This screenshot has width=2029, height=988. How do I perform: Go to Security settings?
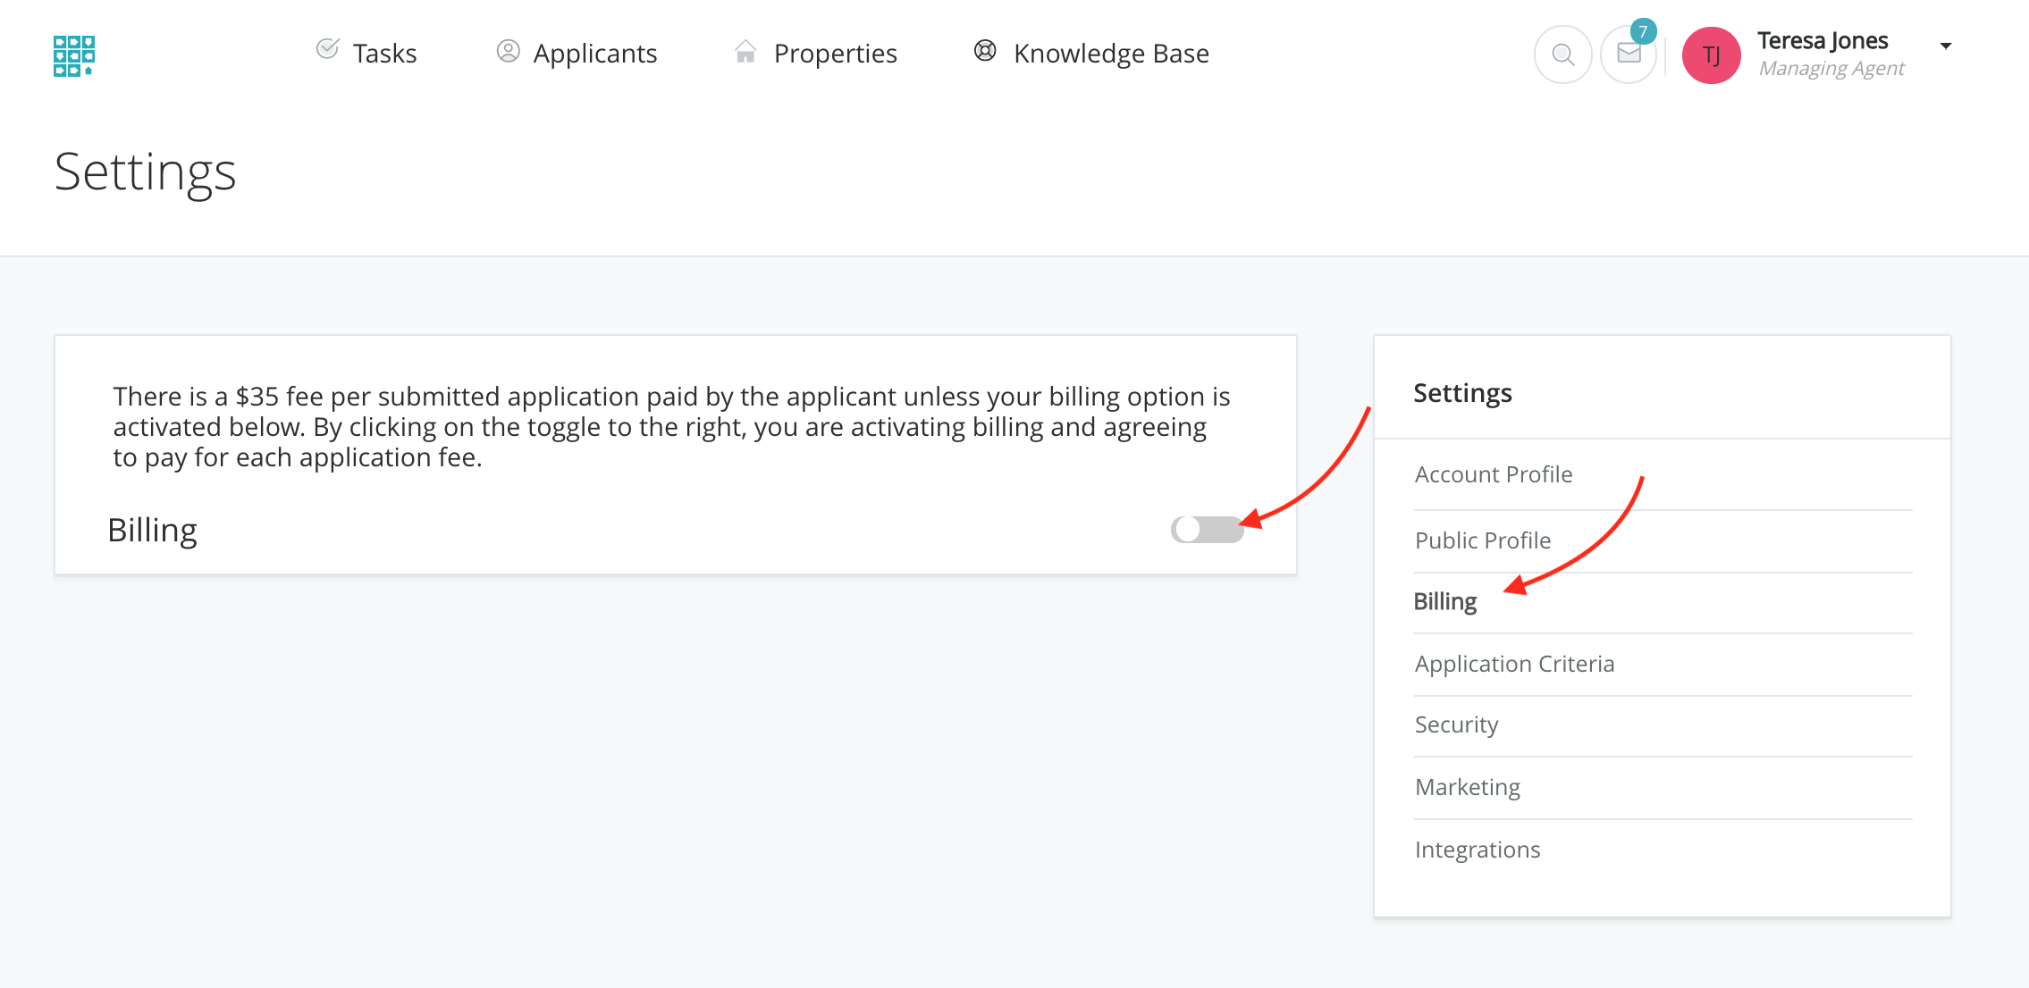(1456, 724)
